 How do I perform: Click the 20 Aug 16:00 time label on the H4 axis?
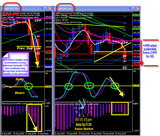(x=121, y=133)
